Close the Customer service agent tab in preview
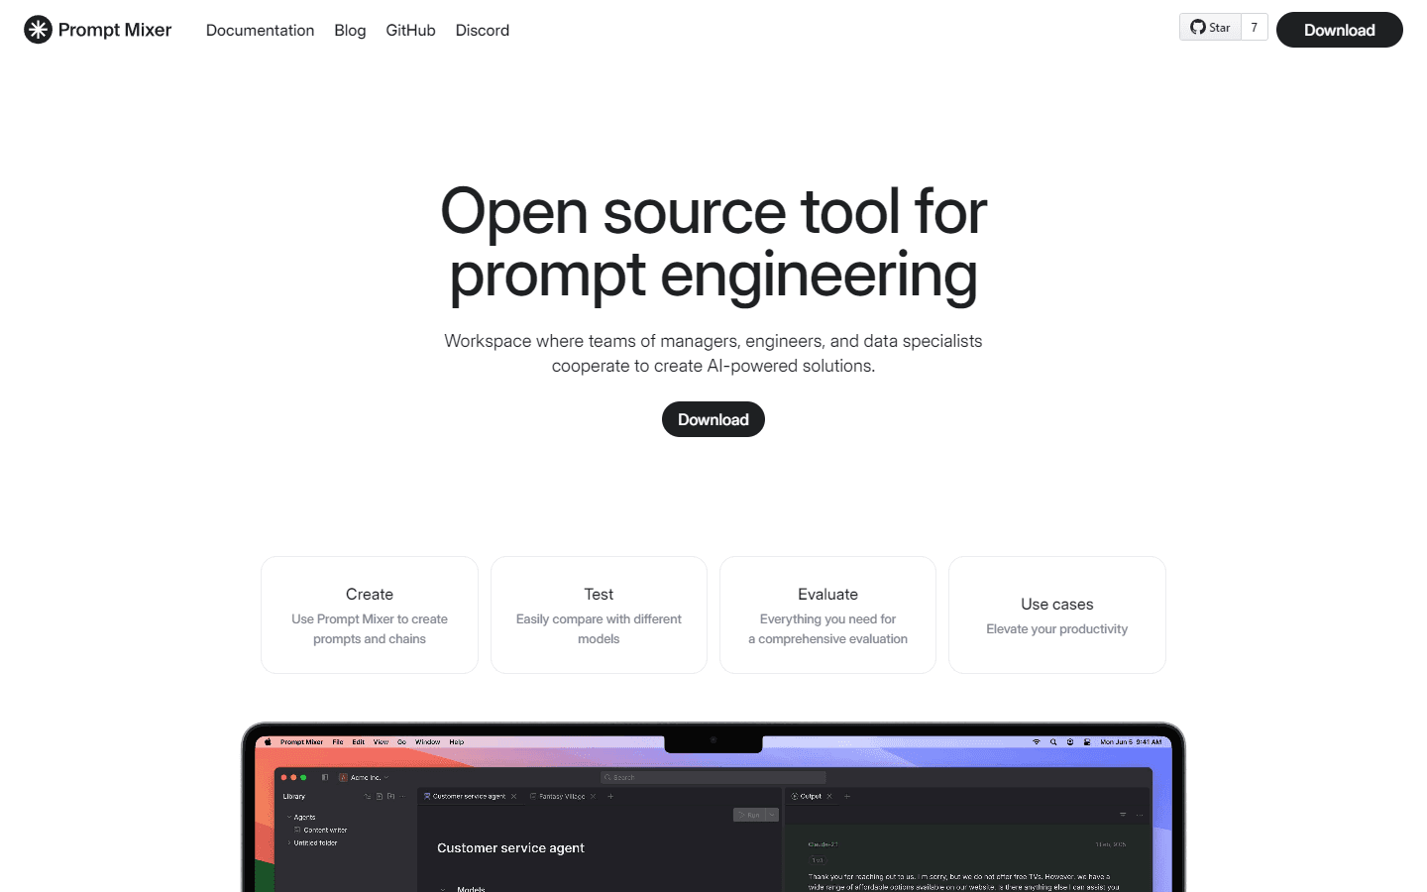Screen dimensions: 1427x892 [513, 796]
